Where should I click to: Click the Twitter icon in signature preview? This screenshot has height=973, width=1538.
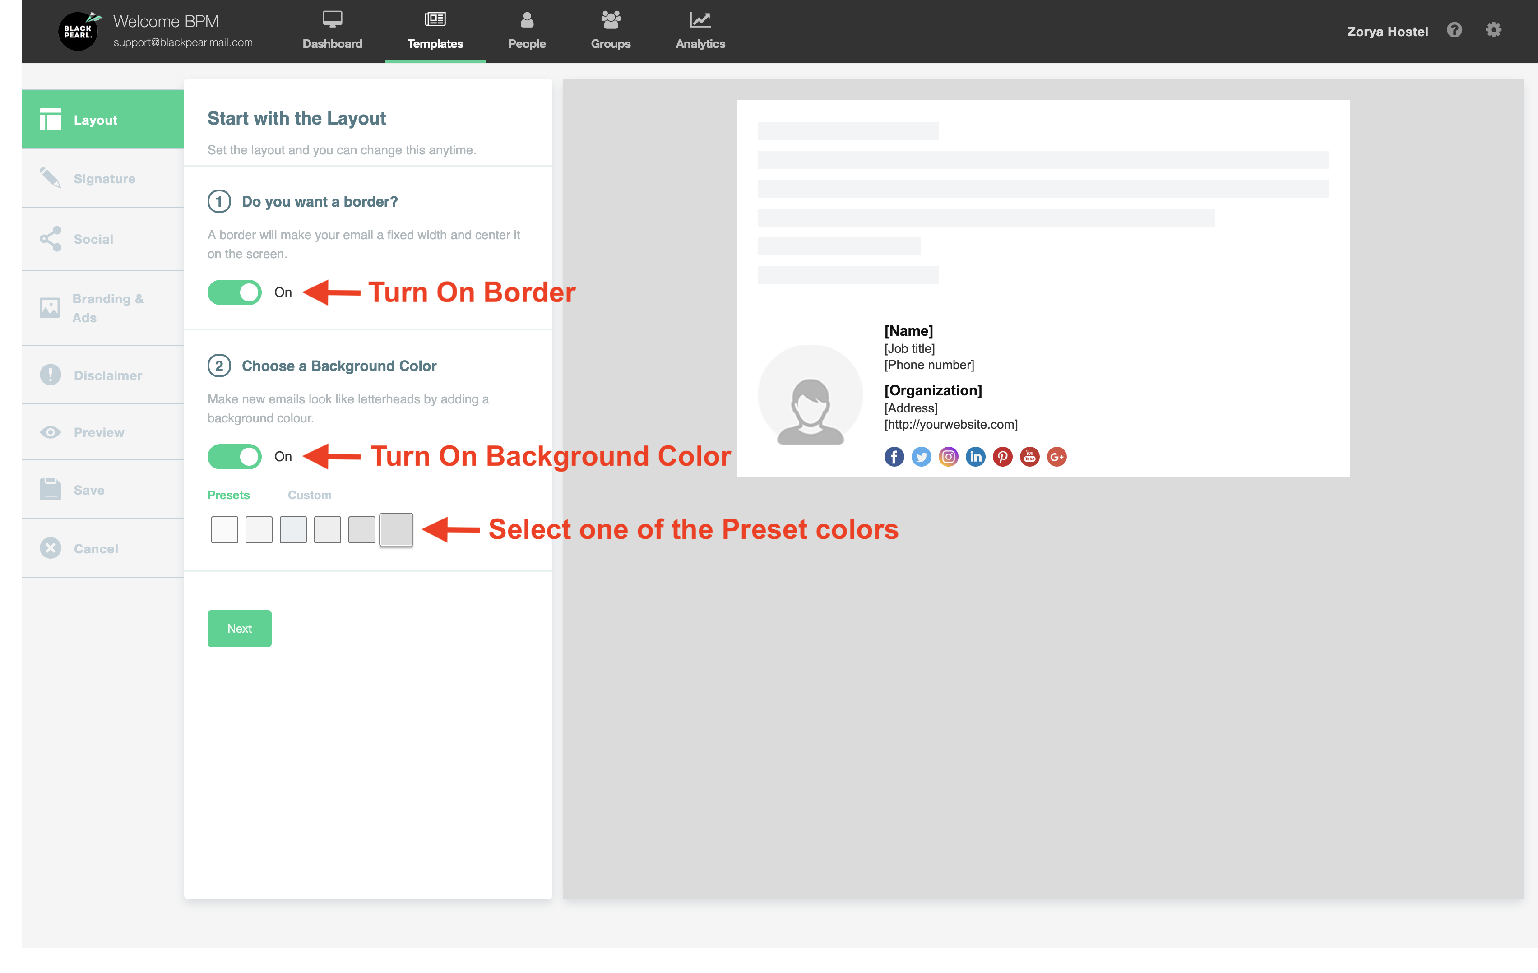[x=921, y=457]
